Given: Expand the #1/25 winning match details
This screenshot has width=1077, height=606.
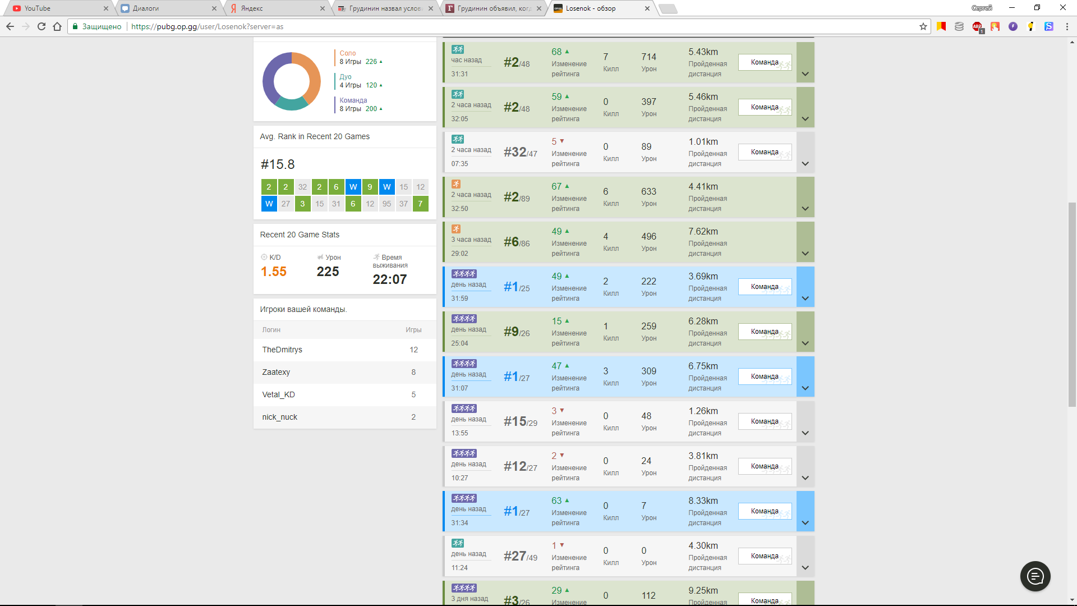Looking at the screenshot, I should click(805, 298).
